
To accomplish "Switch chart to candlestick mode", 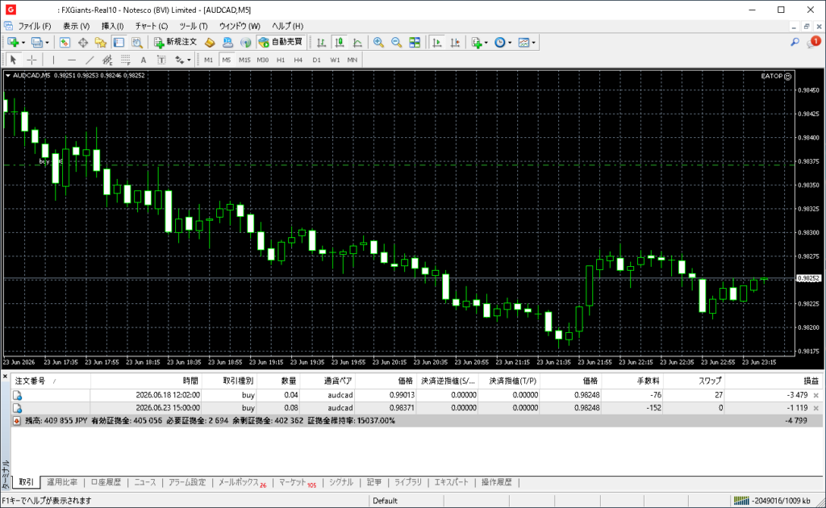I will pyautogui.click(x=340, y=43).
